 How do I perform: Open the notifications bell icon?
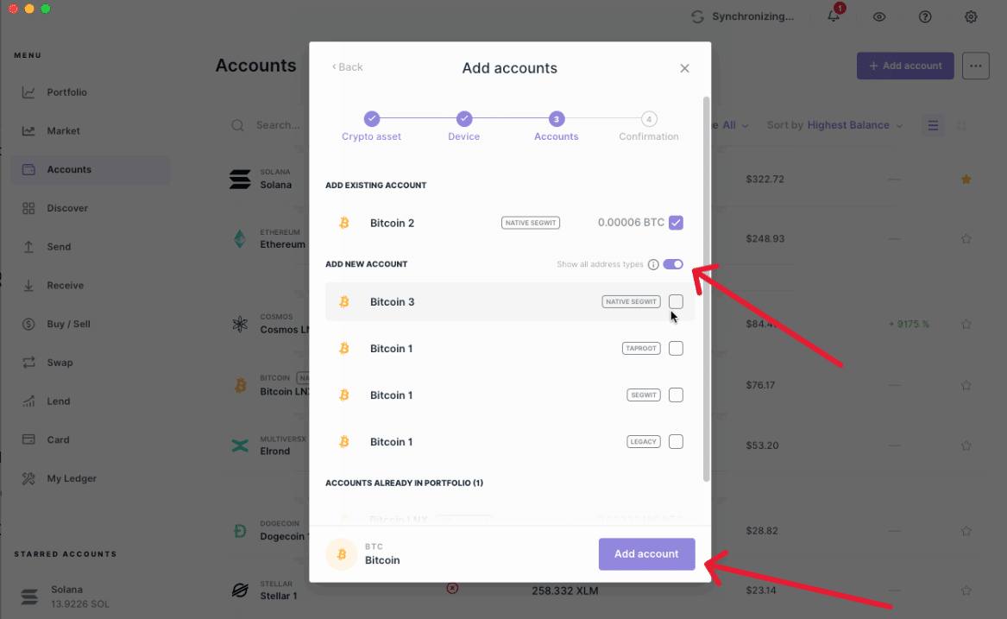point(834,16)
